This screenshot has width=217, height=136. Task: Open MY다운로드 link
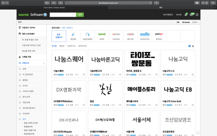click(x=168, y=15)
